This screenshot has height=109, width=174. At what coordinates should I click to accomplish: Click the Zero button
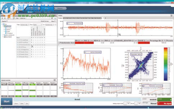27,104
